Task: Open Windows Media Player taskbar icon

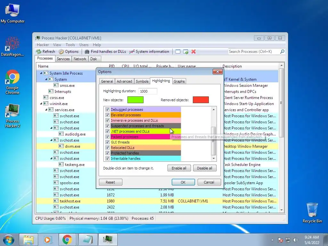Action: click(x=47, y=240)
